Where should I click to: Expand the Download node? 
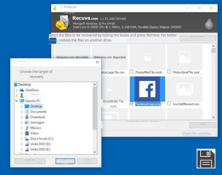[22, 117]
